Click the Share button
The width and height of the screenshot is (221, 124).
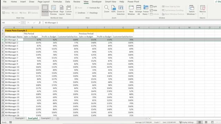click(x=218, y=2)
